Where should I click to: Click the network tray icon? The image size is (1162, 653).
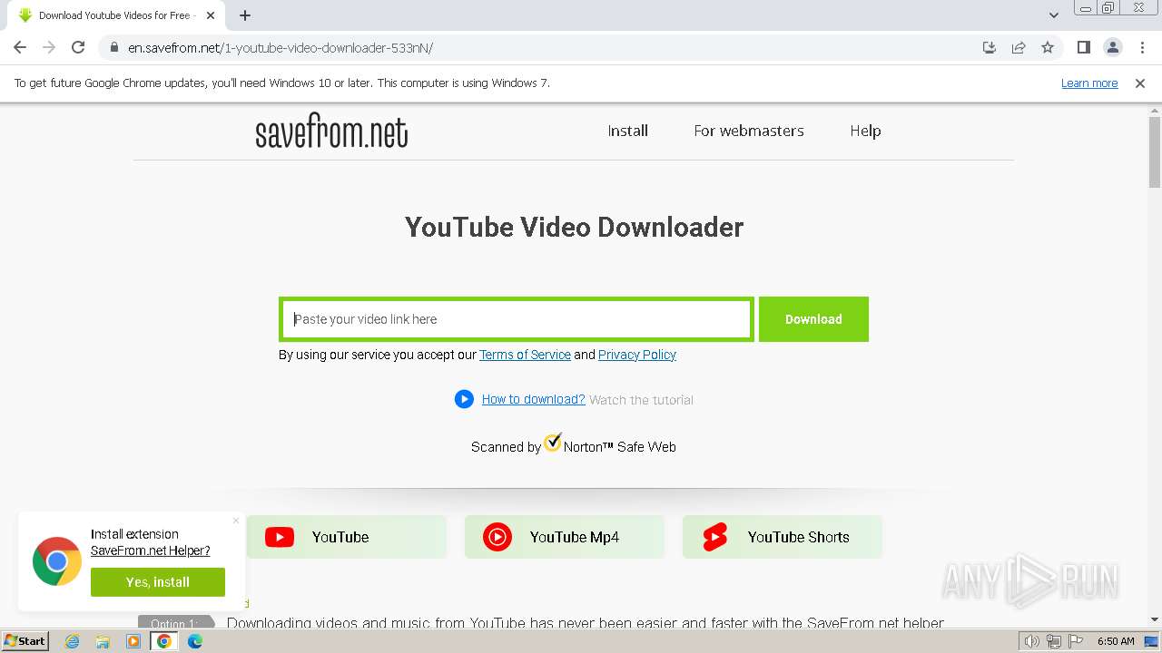coord(1055,641)
